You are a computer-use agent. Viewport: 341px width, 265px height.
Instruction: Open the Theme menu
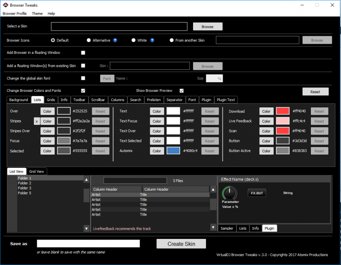pyautogui.click(x=37, y=14)
